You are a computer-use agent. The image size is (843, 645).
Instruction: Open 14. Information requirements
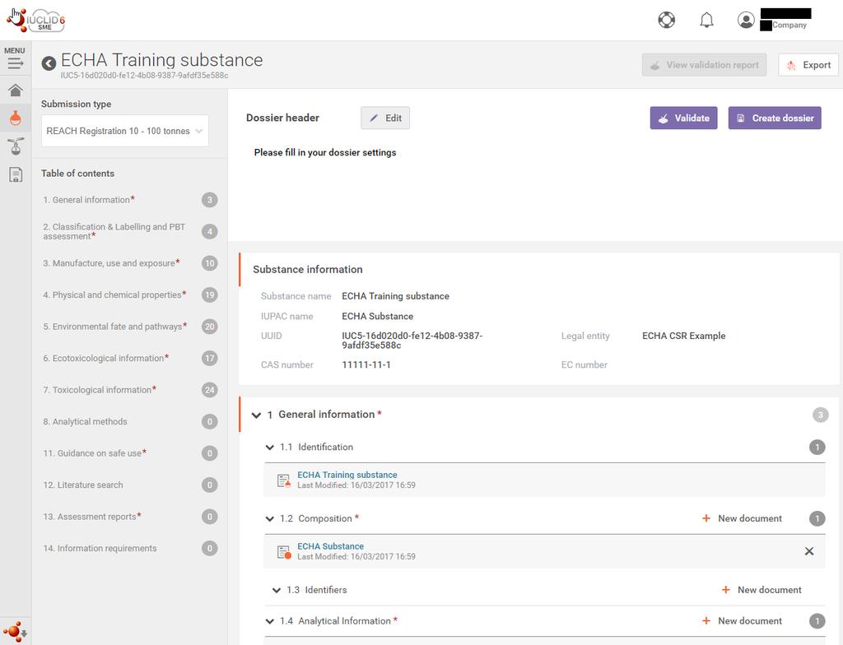100,548
